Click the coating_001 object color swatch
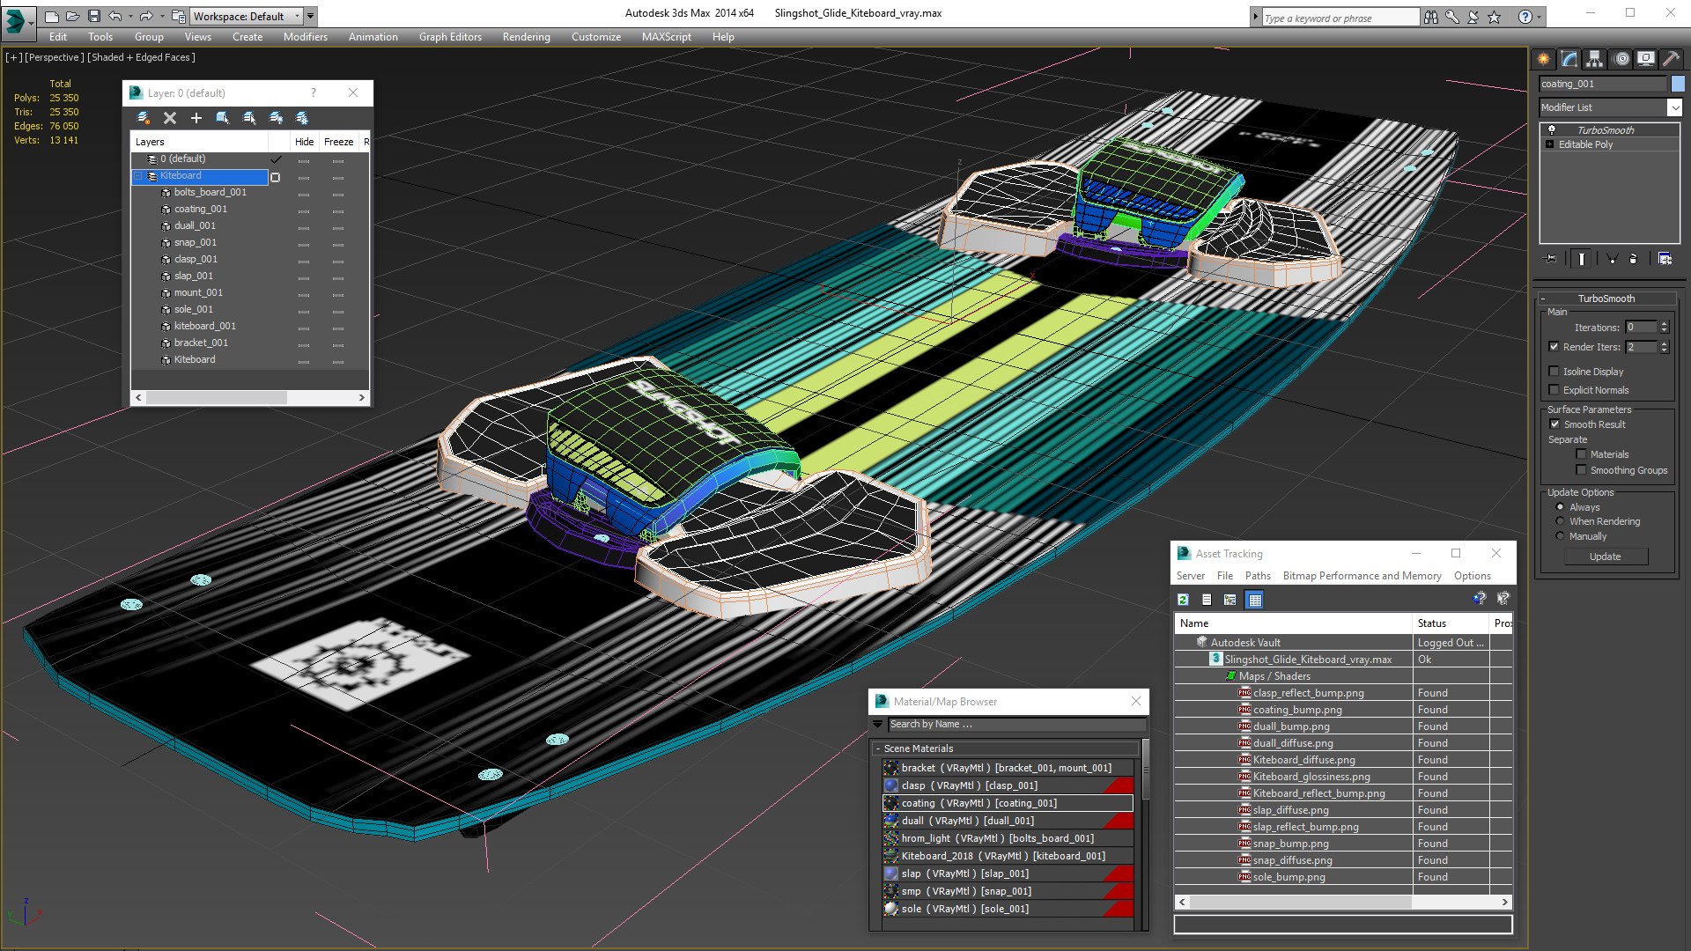Image resolution: width=1691 pixels, height=951 pixels. tap(1677, 84)
